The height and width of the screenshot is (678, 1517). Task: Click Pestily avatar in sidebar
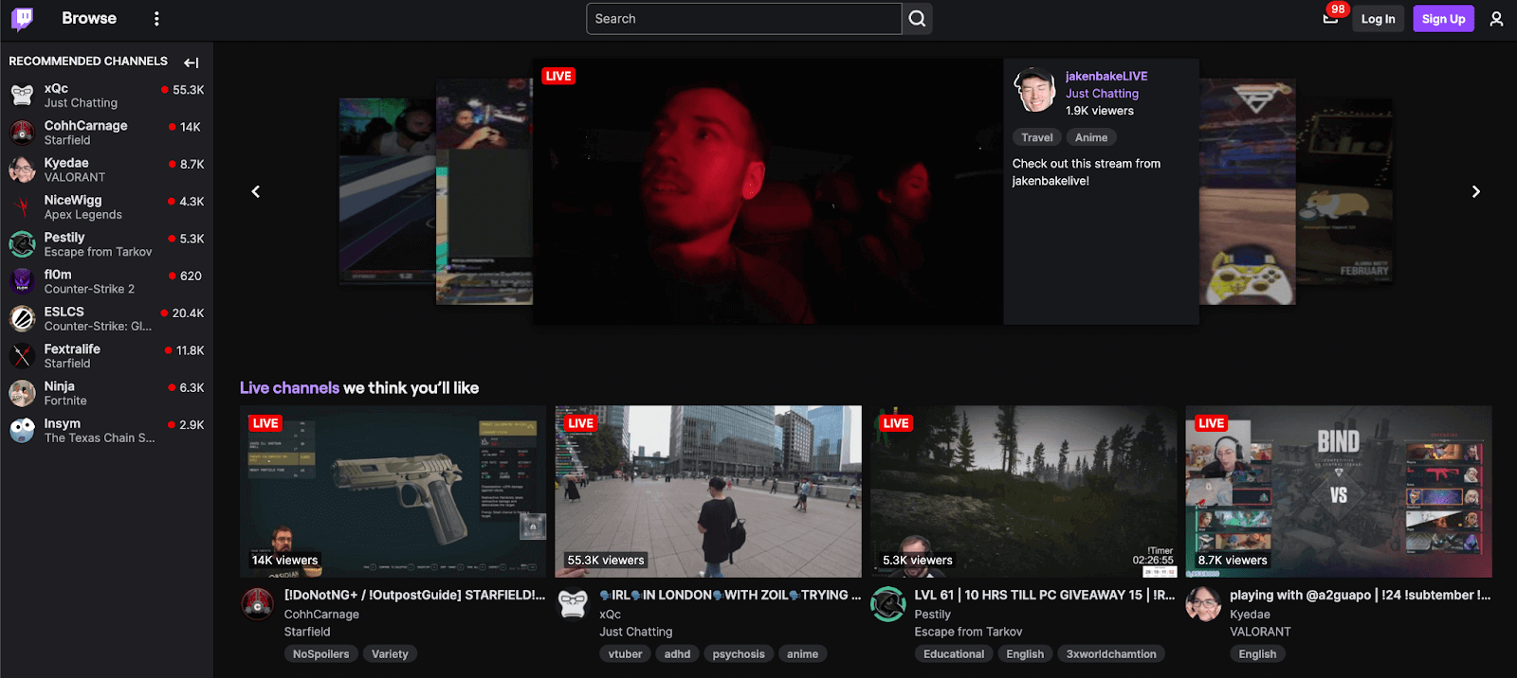click(23, 244)
